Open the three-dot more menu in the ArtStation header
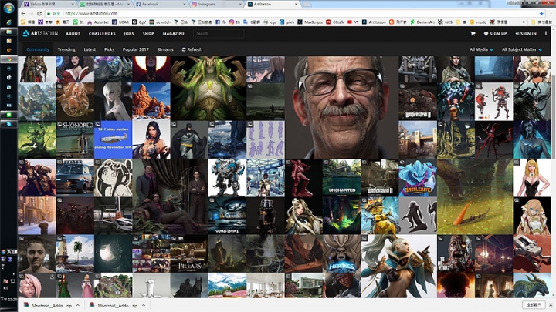 click(x=546, y=34)
